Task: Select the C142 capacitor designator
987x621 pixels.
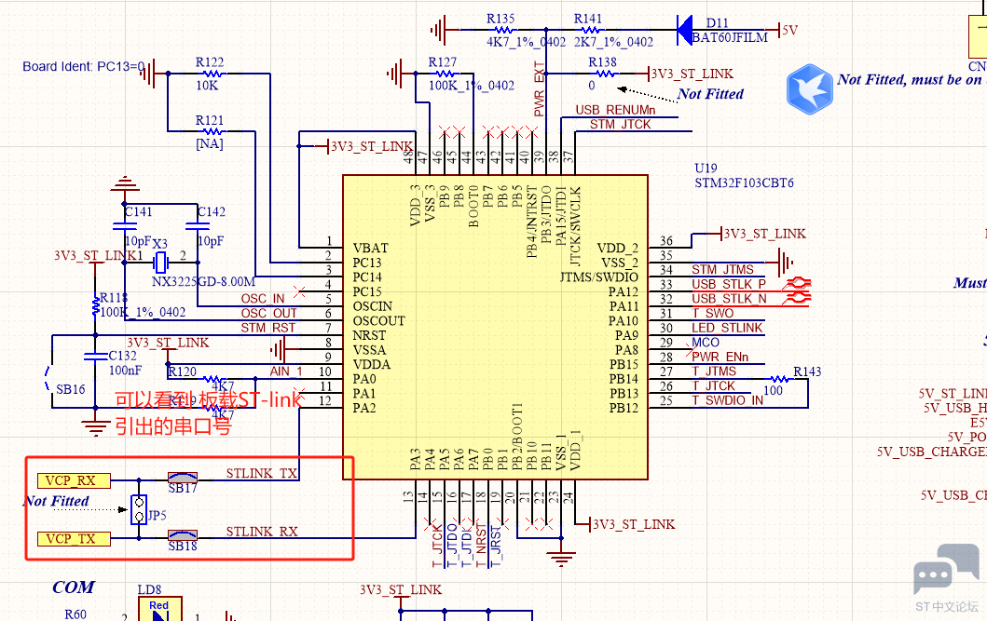Action: (212, 212)
